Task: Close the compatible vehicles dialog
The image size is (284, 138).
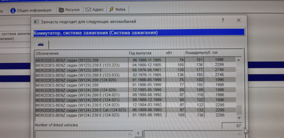Action: pos(239,20)
